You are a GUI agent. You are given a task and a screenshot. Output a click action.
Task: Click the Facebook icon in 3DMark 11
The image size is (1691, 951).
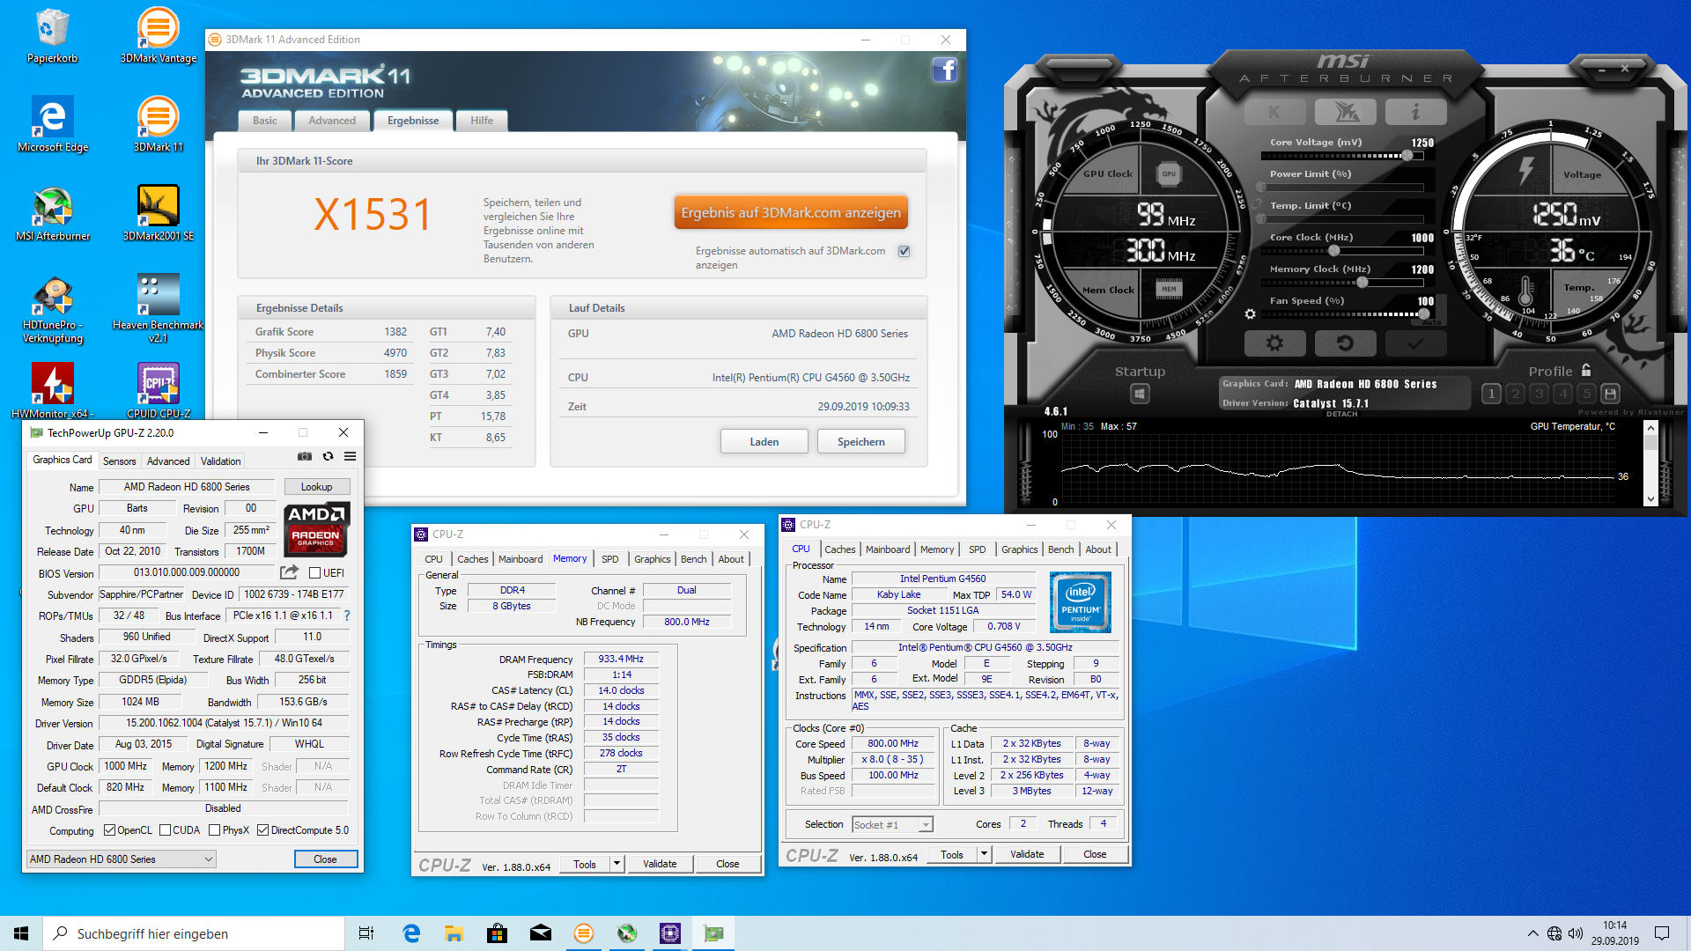point(944,70)
